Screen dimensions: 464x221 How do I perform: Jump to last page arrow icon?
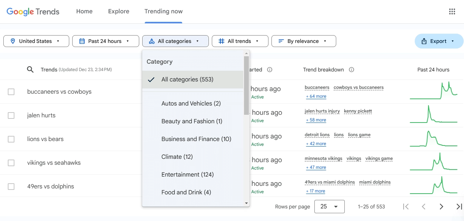point(459,207)
